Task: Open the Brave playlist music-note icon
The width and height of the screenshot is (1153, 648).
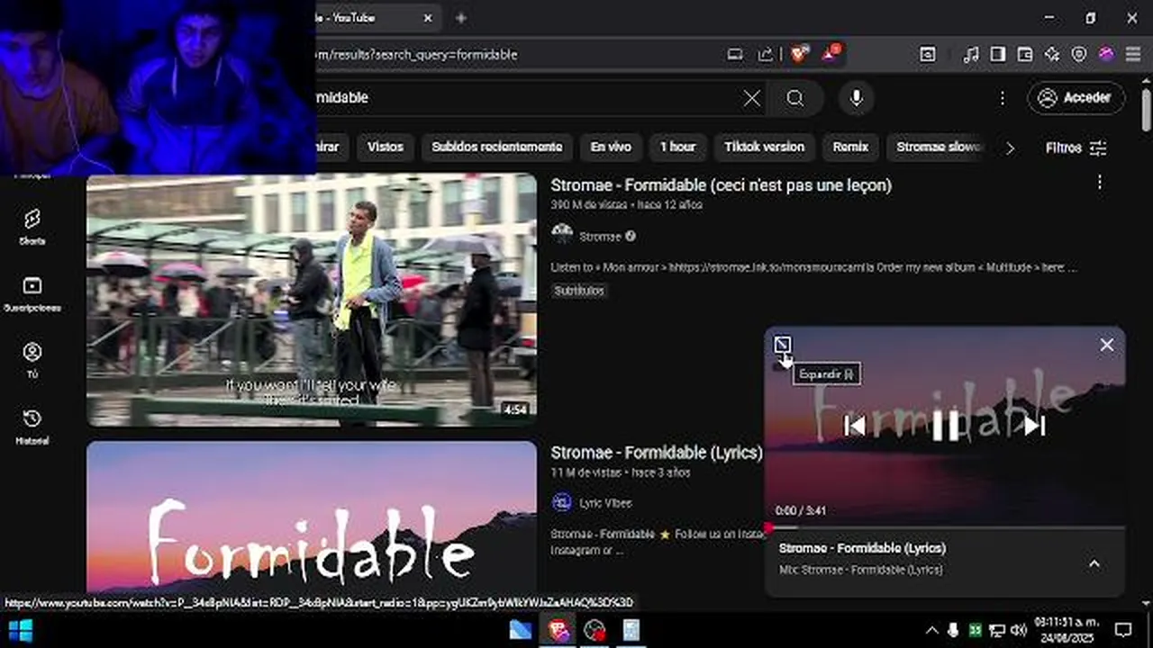Action: (970, 55)
